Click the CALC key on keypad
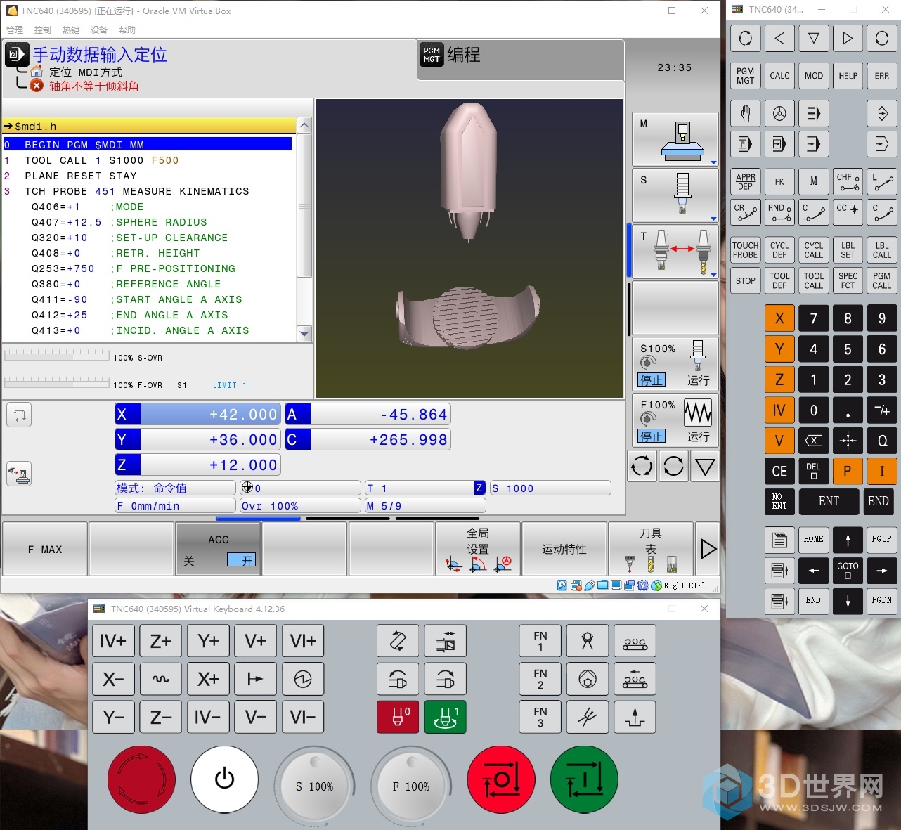The width and height of the screenshot is (901, 830). (779, 76)
